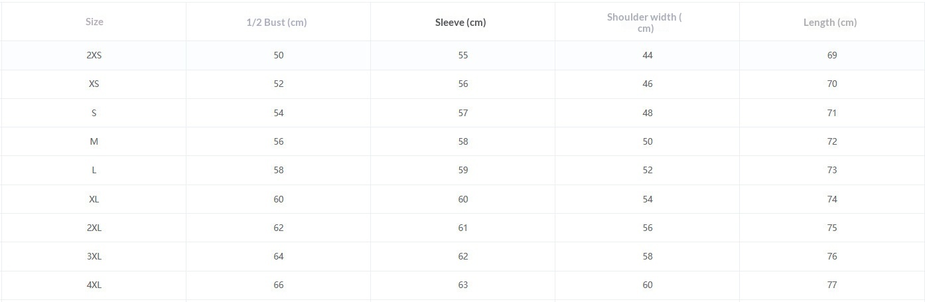Select the XL size row label
This screenshot has width=925, height=302.
tap(94, 199)
